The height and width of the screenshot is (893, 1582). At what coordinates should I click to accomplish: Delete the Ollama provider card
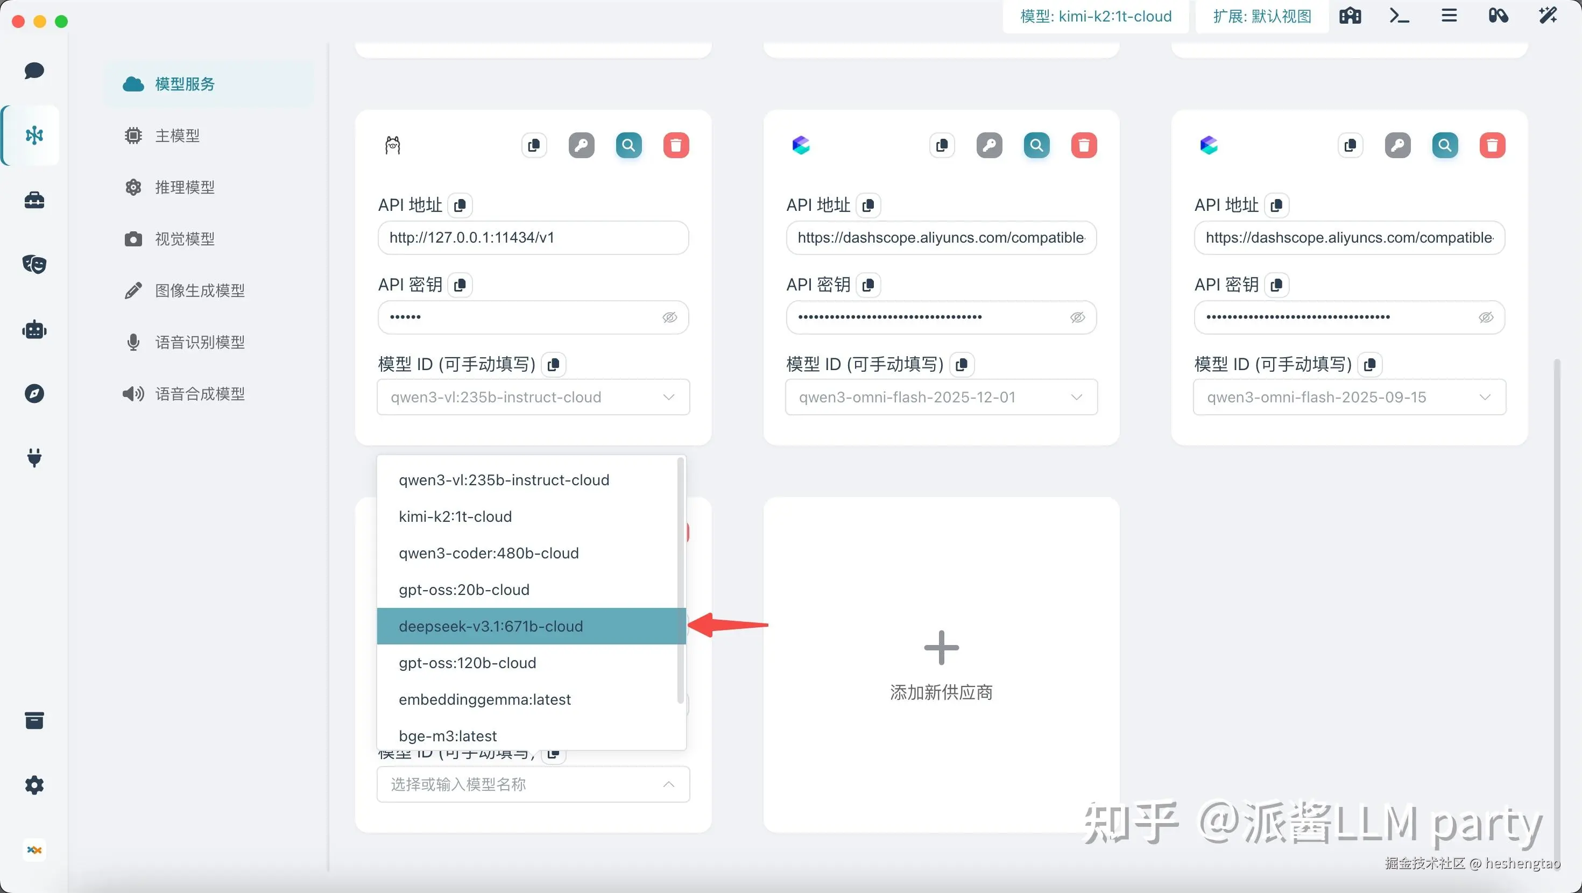click(x=675, y=146)
